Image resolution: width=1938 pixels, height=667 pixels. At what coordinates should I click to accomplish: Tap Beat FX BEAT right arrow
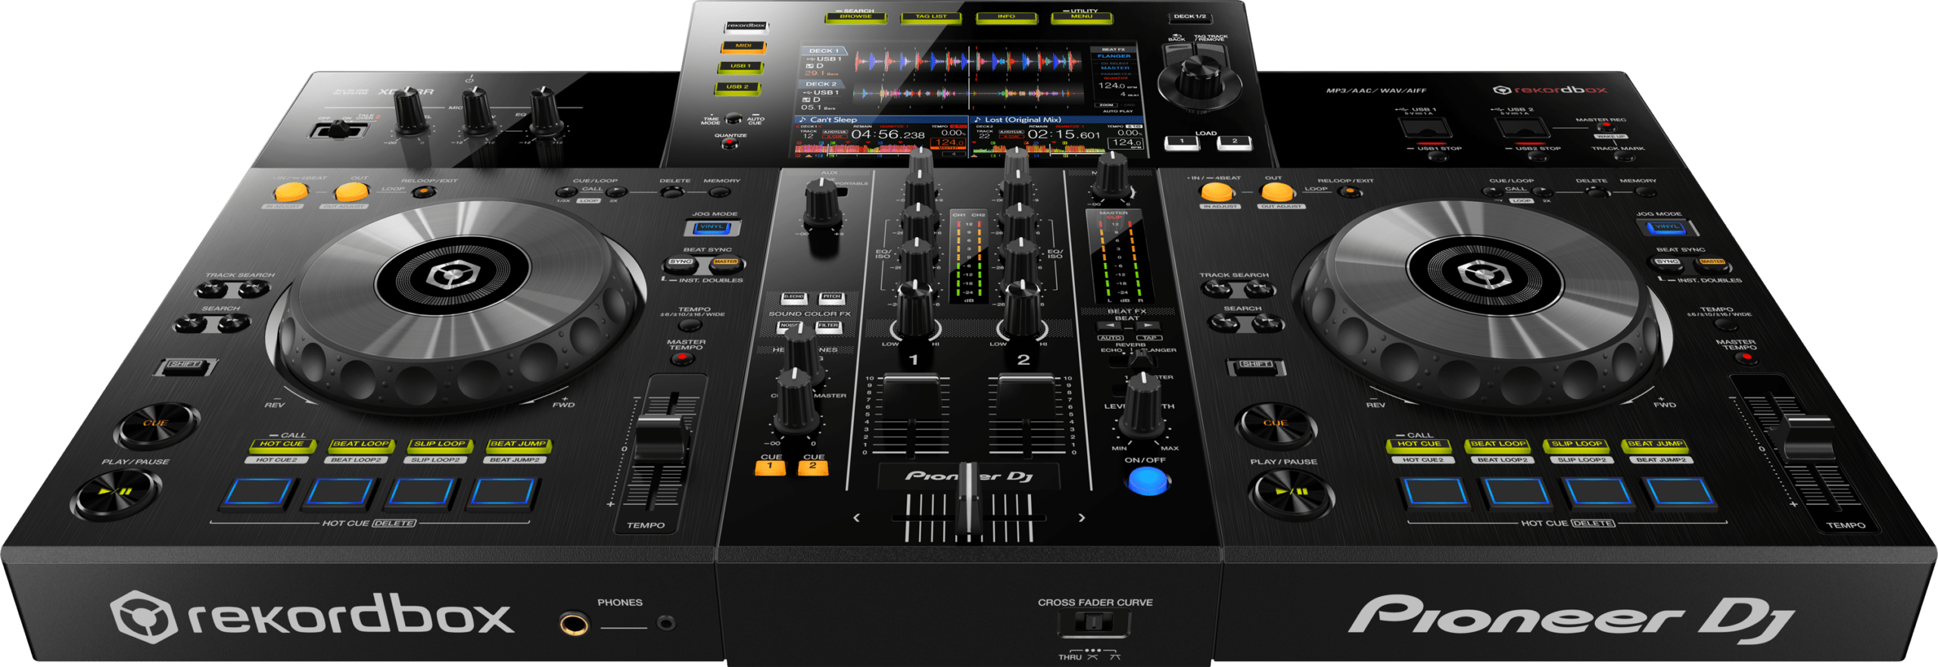pos(1148,326)
